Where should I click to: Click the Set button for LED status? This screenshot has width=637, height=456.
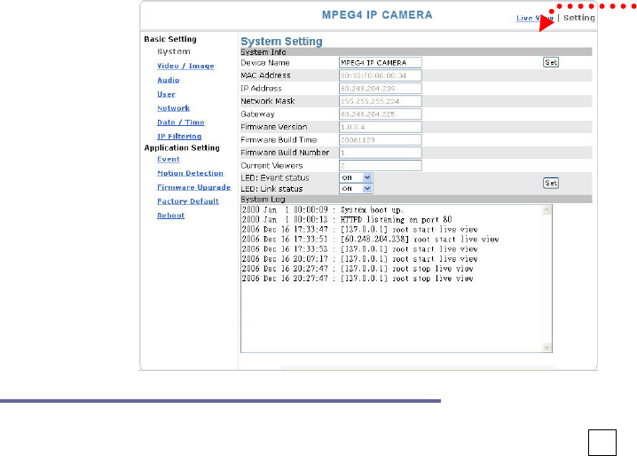(x=551, y=183)
